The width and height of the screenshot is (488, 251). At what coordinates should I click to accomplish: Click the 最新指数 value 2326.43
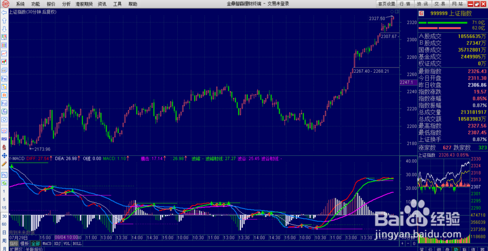477,71
